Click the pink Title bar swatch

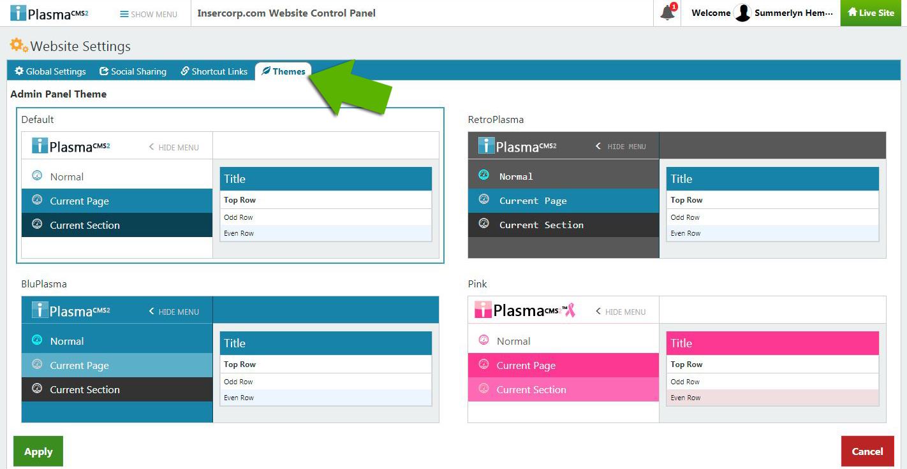click(x=772, y=343)
